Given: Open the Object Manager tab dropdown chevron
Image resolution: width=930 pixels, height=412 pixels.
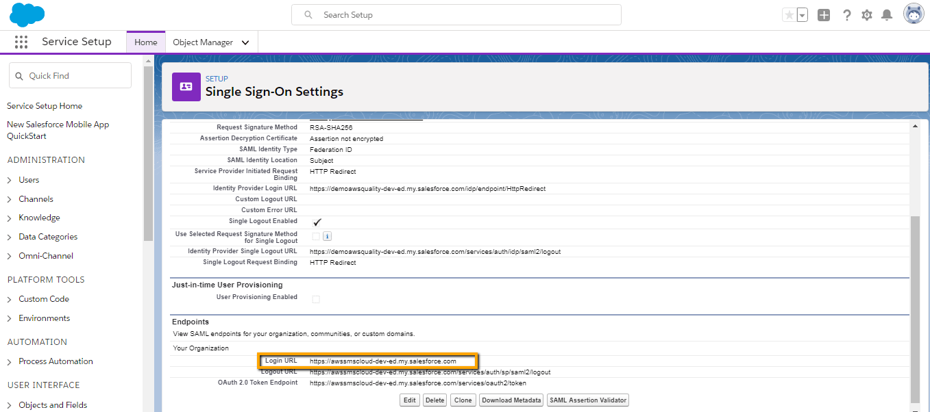Looking at the screenshot, I should 245,42.
